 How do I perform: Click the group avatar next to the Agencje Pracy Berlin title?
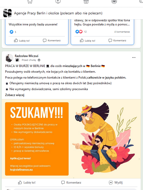[7, 13]
